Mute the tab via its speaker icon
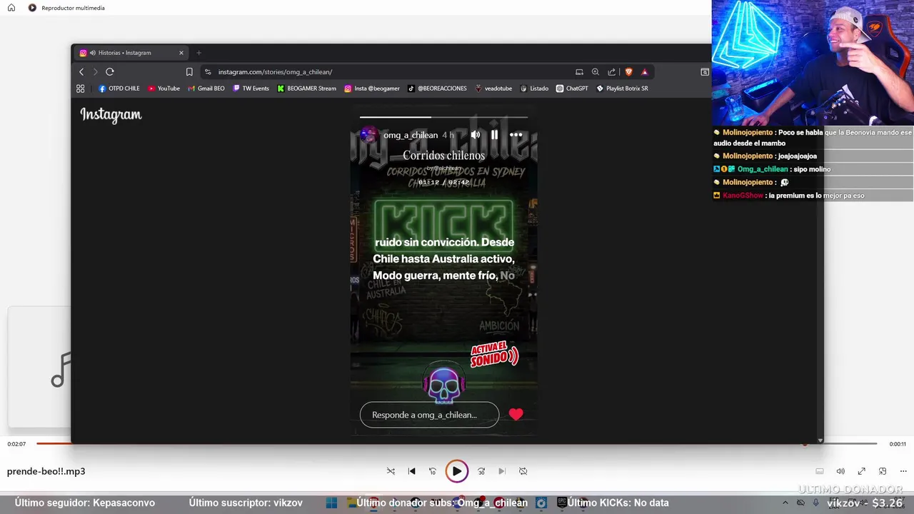Image resolution: width=914 pixels, height=514 pixels. (x=93, y=53)
